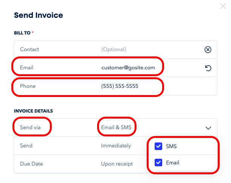This screenshot has height=183, width=231.
Task: Click the Contact label in Bill To
Action: [x=29, y=49]
